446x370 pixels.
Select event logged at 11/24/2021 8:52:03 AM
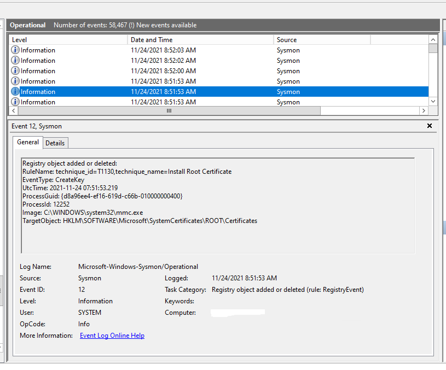(x=219, y=50)
